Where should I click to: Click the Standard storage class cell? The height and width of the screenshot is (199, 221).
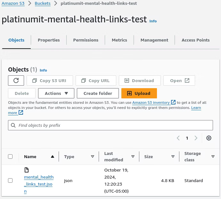[x=194, y=180]
